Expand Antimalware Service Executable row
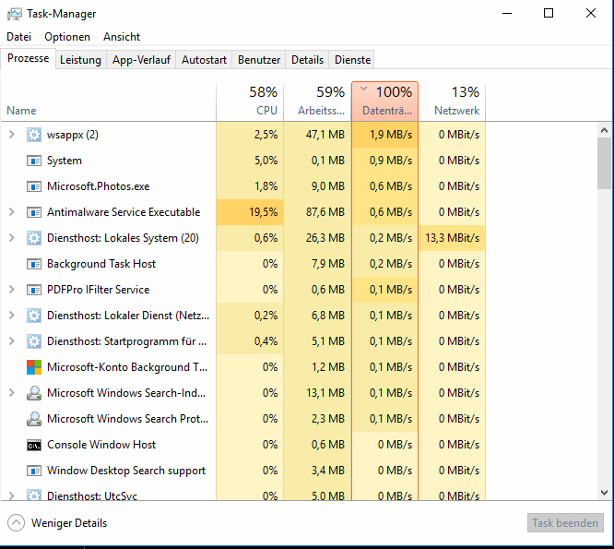 point(12,212)
